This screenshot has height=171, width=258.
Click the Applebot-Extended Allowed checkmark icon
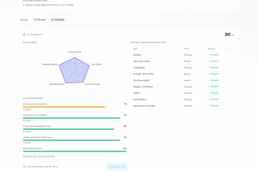point(208,106)
